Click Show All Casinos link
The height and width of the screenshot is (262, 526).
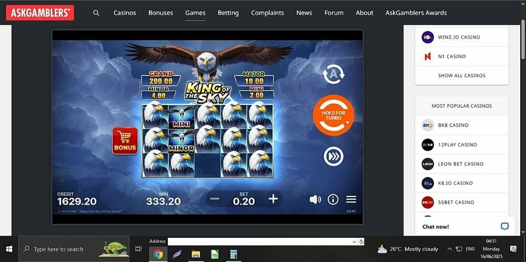tap(462, 76)
